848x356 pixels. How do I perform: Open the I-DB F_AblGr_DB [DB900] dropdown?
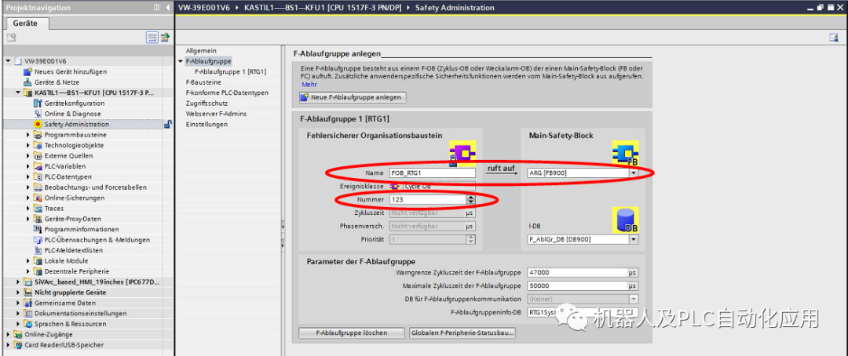pyautogui.click(x=634, y=239)
